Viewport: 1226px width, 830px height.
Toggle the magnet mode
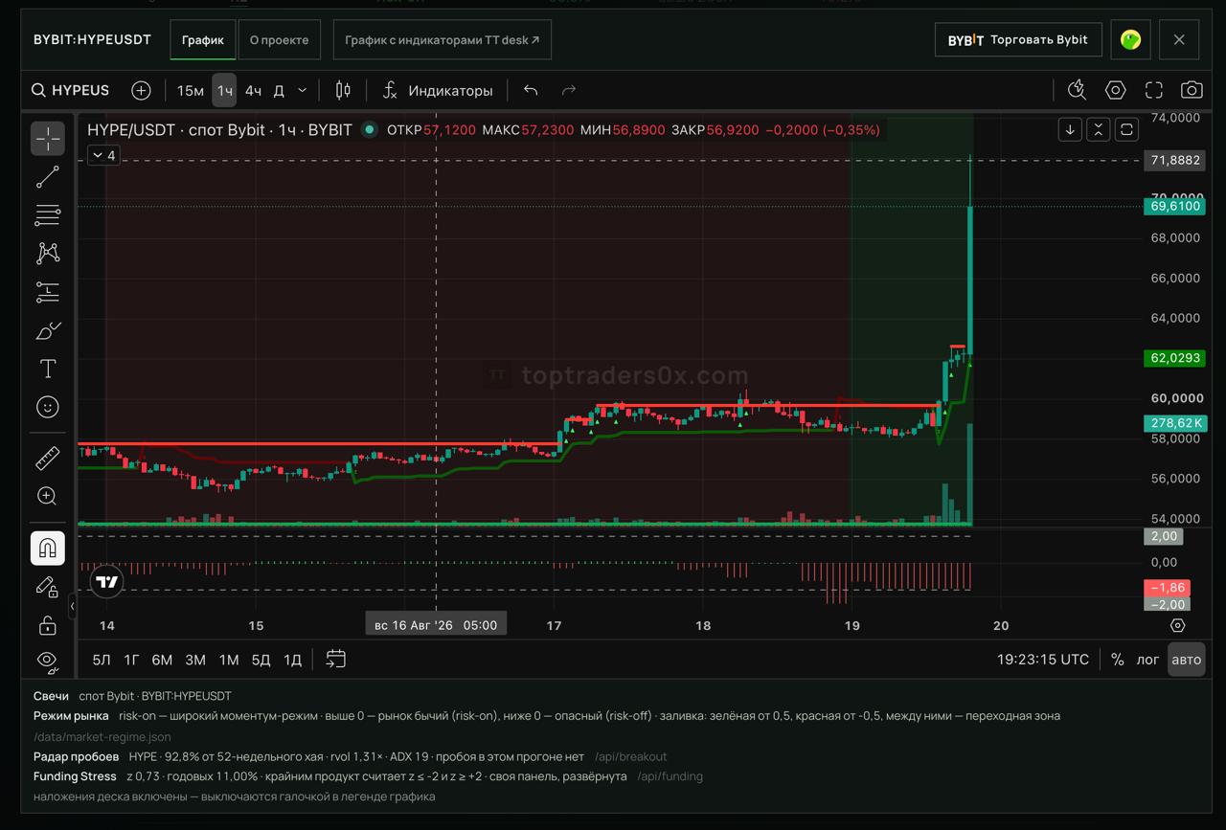(x=48, y=549)
